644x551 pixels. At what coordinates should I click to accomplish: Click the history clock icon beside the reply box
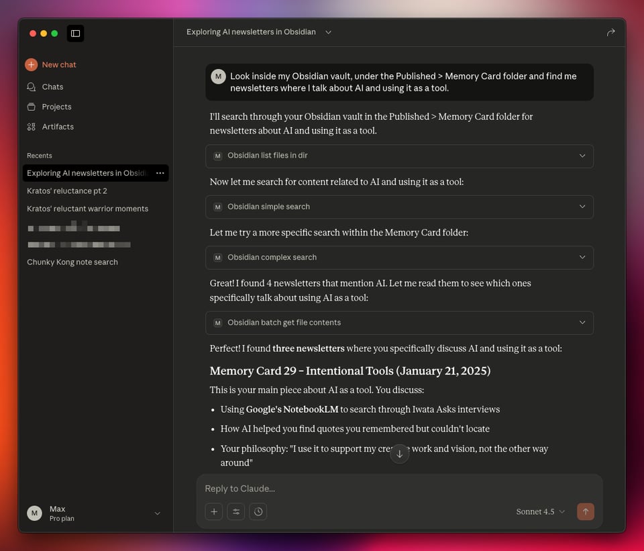[258, 511]
